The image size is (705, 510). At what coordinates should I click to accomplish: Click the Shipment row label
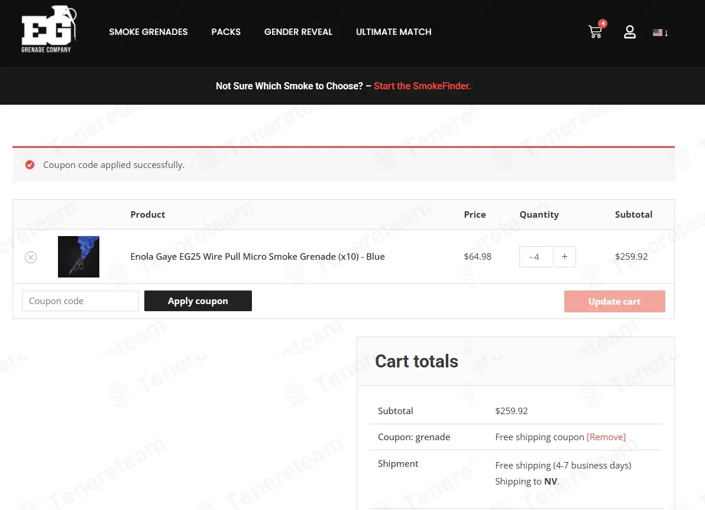click(x=398, y=463)
